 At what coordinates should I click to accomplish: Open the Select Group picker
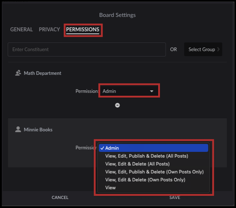pyautogui.click(x=203, y=49)
